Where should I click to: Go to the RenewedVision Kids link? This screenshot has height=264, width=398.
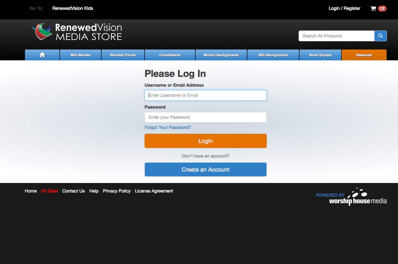pyautogui.click(x=73, y=9)
